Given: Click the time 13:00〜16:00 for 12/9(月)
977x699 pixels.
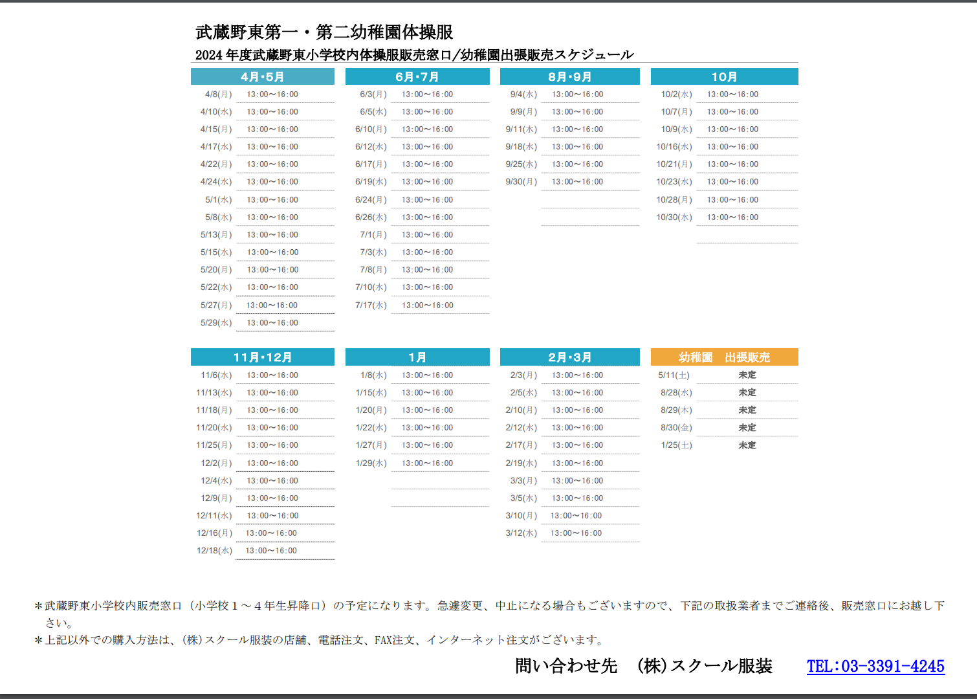Looking at the screenshot, I should click(272, 498).
